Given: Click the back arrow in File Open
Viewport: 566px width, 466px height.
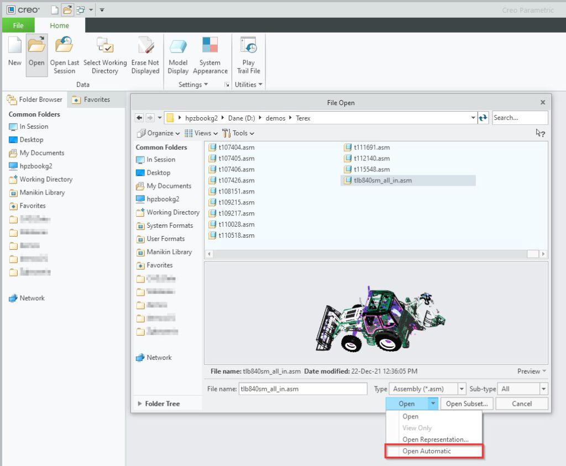Looking at the screenshot, I should pyautogui.click(x=139, y=118).
